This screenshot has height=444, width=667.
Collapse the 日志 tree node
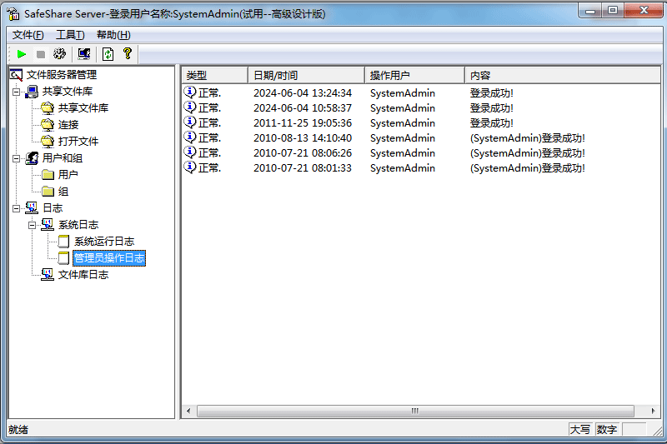[x=16, y=208]
